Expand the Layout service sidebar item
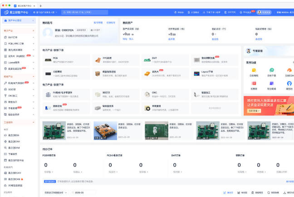 click(19, 62)
